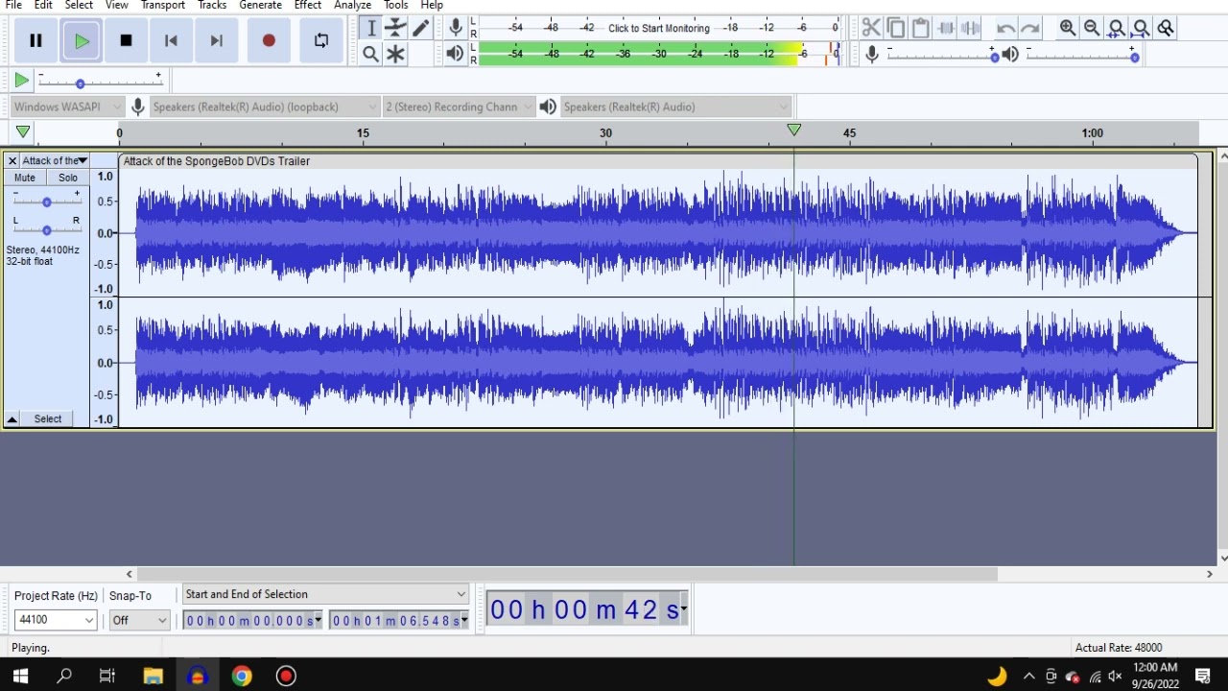Open the track name dropdown menu
Screen dimensions: 1228x691
(55, 160)
